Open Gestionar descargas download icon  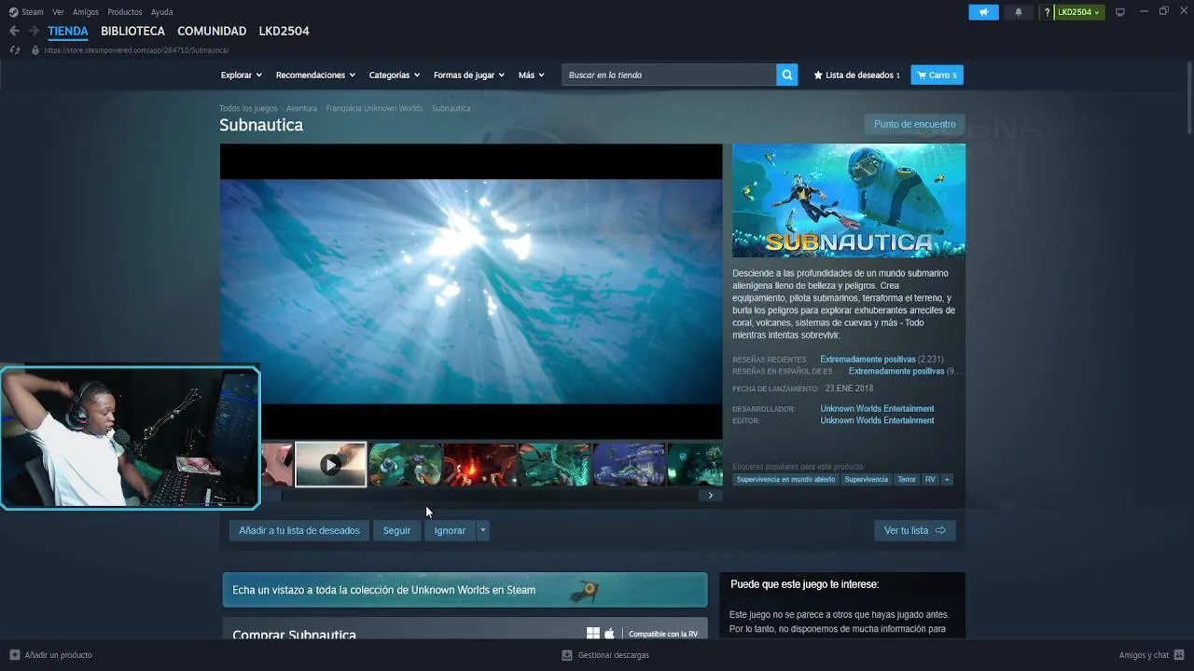click(566, 655)
